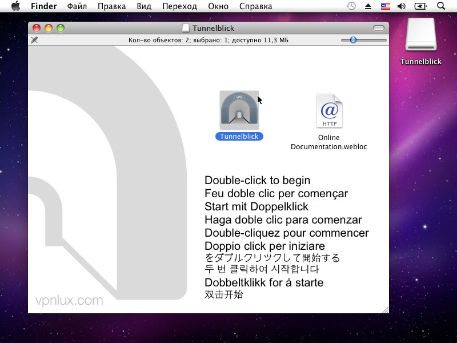The width and height of the screenshot is (457, 343).
Task: Minimize window with the yellow button
Action: tap(49, 28)
